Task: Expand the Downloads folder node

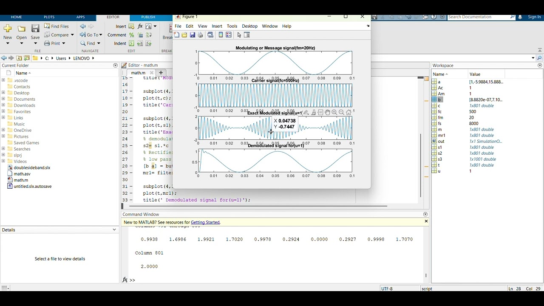Action: pyautogui.click(x=3, y=105)
